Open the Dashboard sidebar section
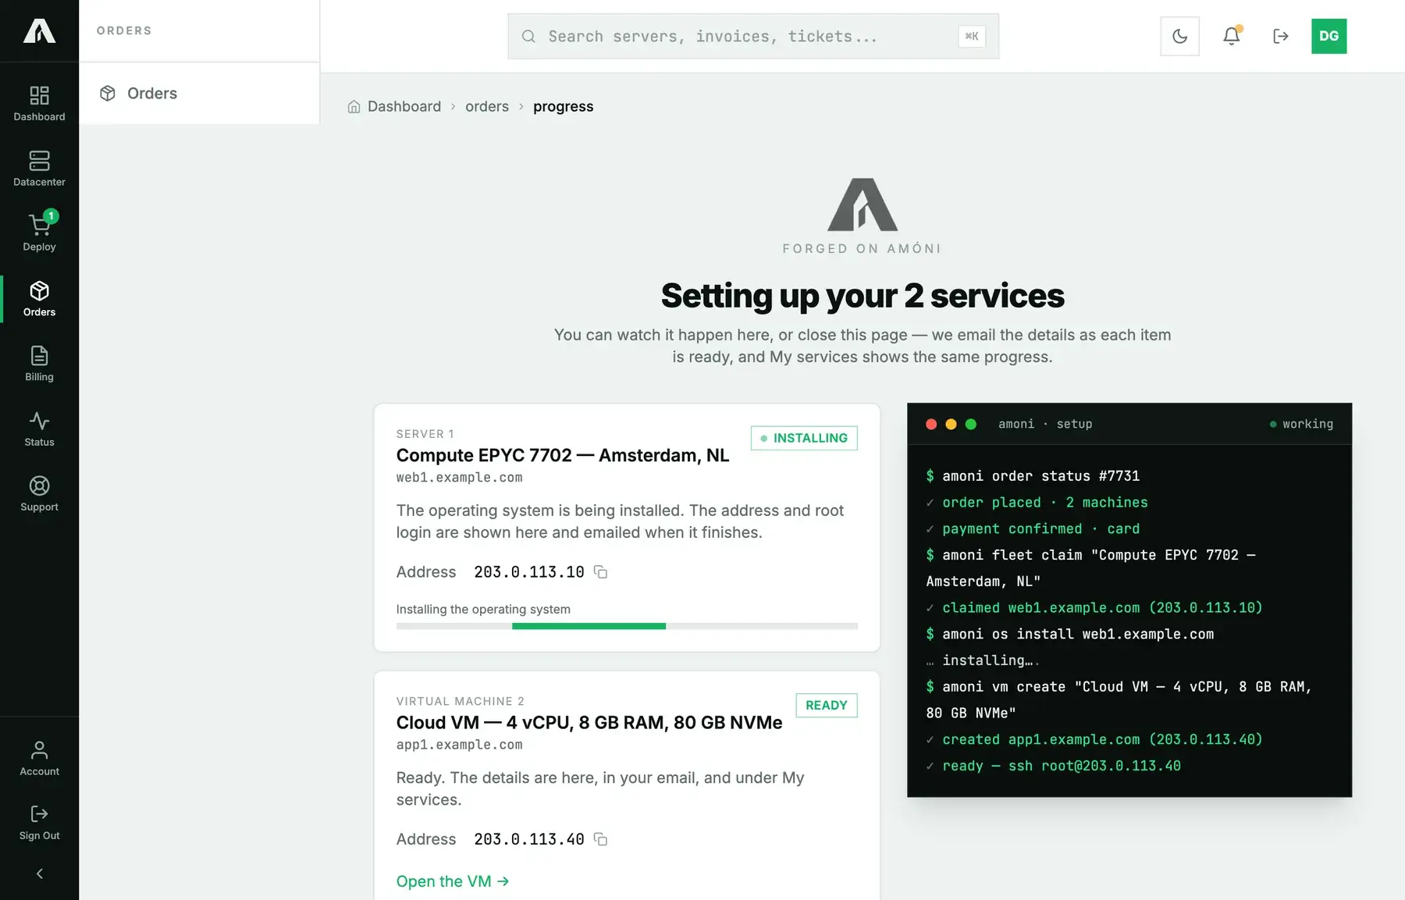 [39, 104]
